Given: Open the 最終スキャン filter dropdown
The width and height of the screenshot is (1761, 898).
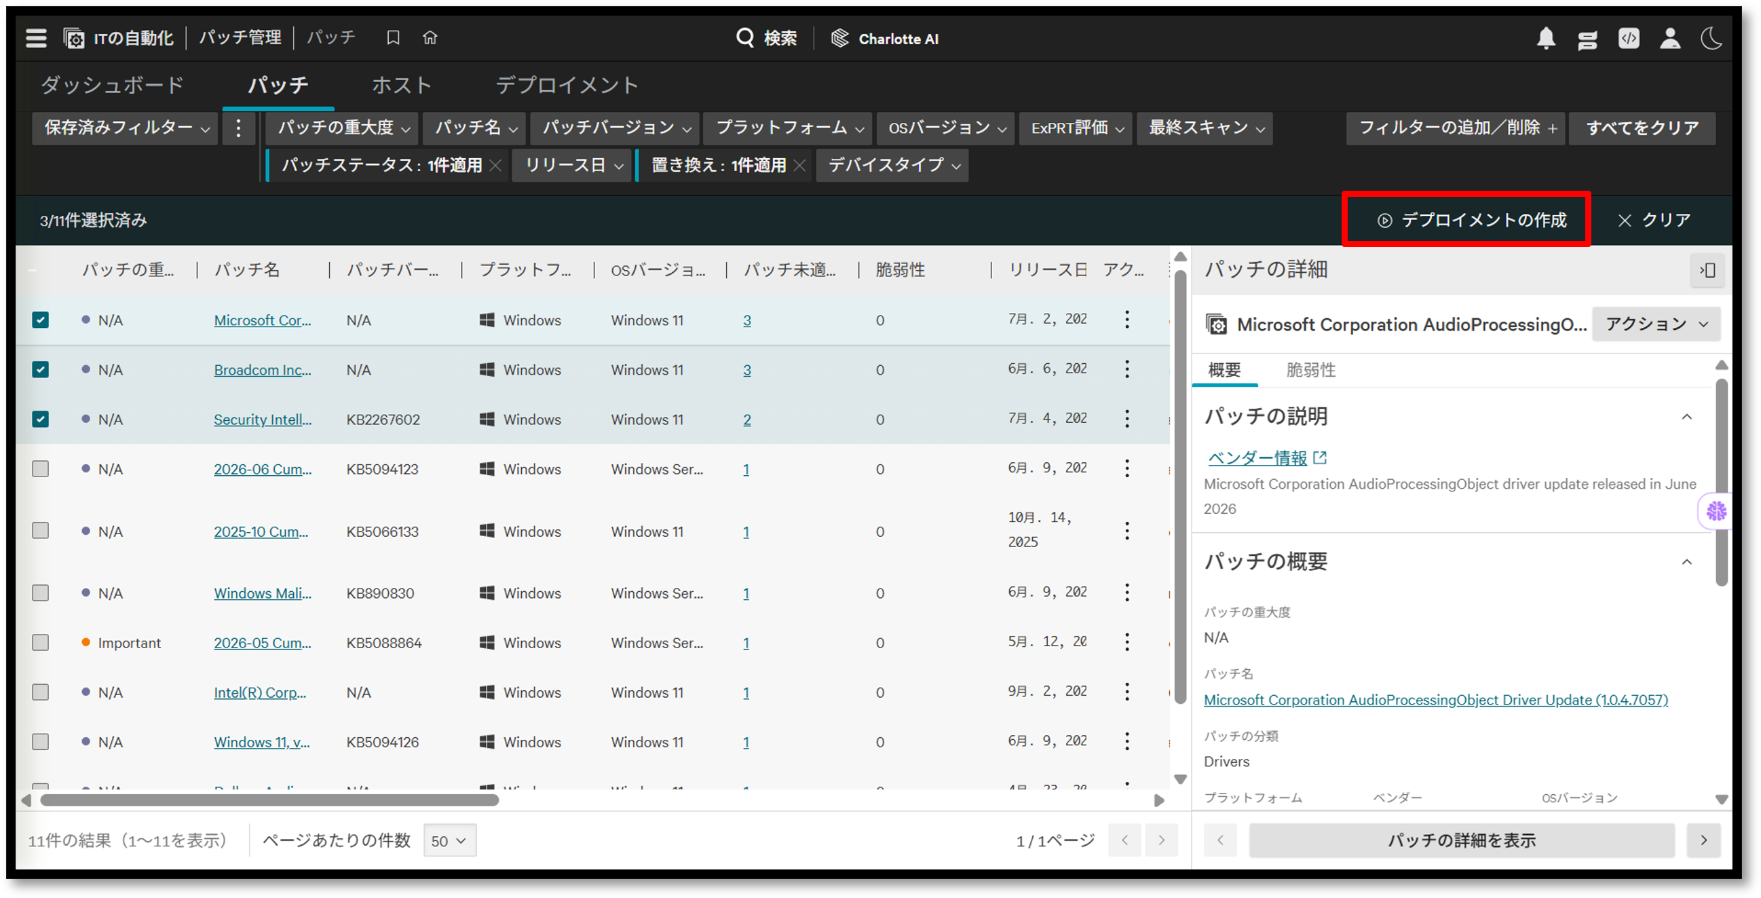Looking at the screenshot, I should click(1205, 128).
